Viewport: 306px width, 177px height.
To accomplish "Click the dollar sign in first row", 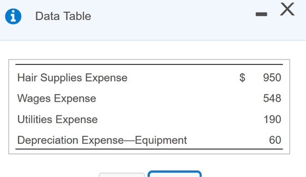I will pyautogui.click(x=243, y=78).
